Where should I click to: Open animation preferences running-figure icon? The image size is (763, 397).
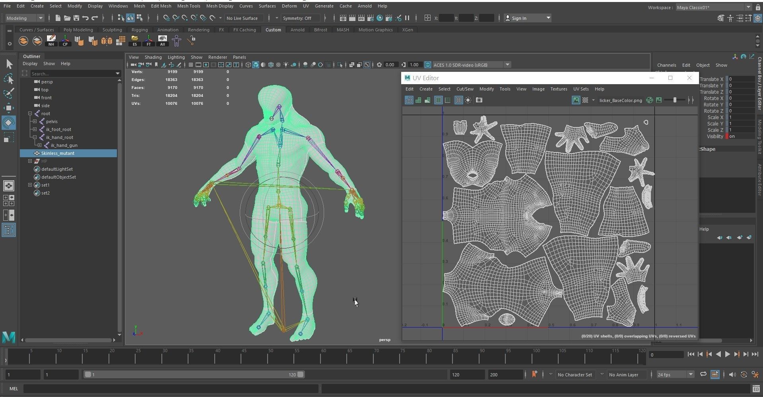pos(755,374)
